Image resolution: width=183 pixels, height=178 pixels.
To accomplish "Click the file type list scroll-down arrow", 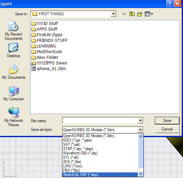I will 140,174.
